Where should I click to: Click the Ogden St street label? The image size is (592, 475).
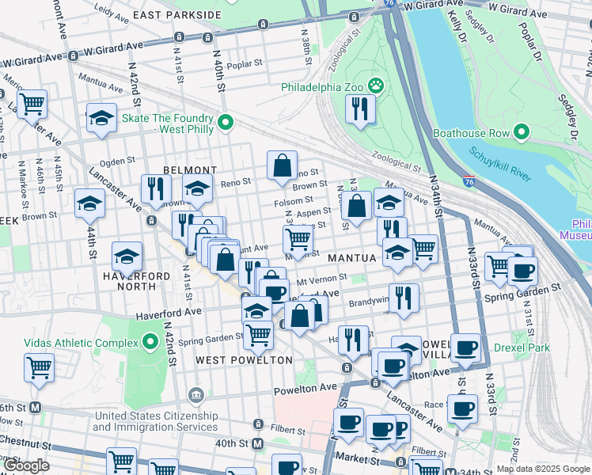click(117, 161)
